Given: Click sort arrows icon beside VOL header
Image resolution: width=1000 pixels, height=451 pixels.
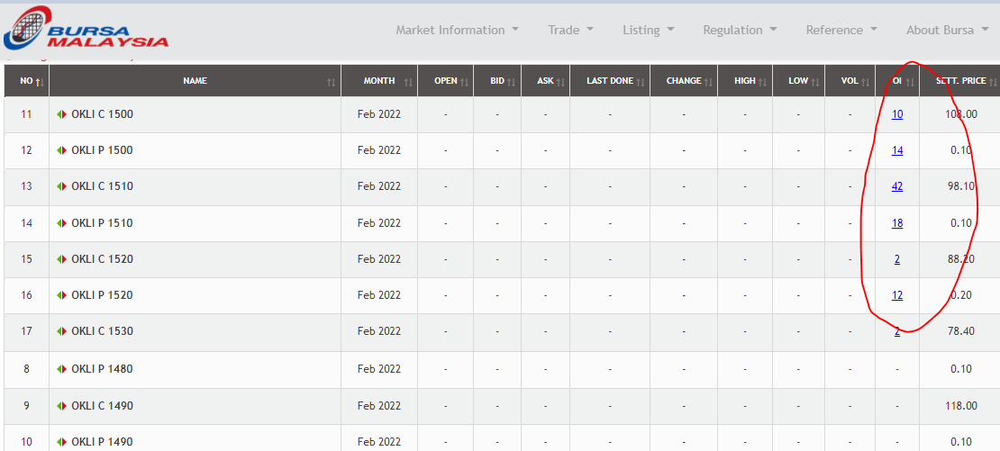Looking at the screenshot, I should tap(866, 82).
